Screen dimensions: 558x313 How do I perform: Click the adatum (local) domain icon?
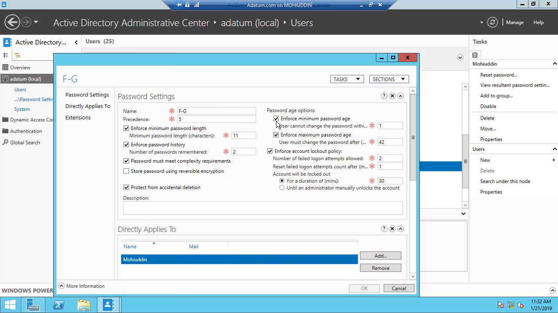point(5,79)
